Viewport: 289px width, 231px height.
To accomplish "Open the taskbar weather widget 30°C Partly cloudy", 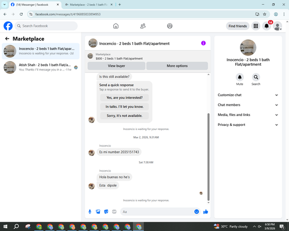I will coord(231,226).
